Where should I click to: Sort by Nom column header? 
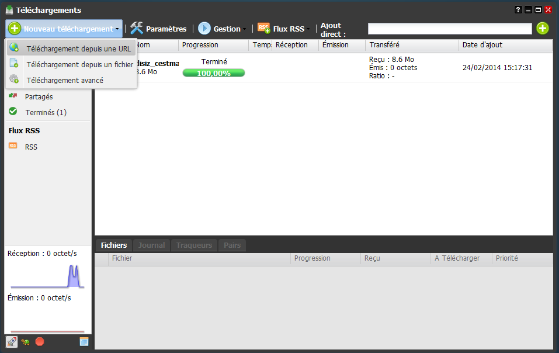pos(143,45)
